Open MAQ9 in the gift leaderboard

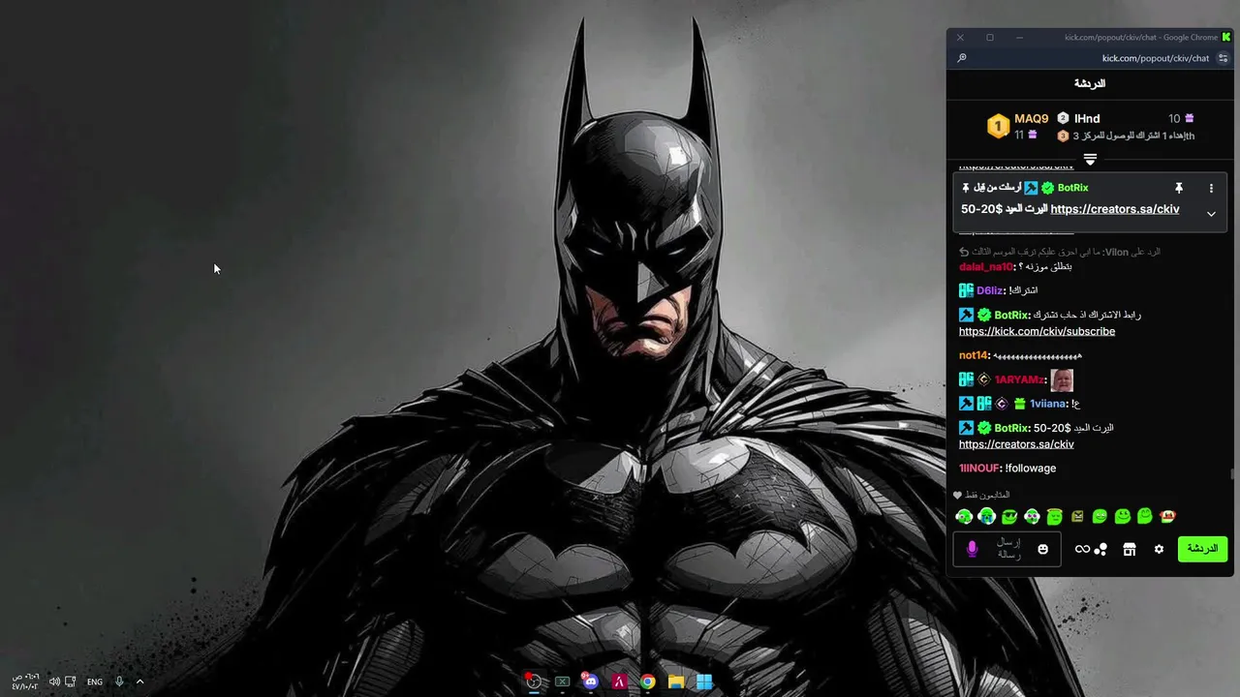(x=1031, y=118)
